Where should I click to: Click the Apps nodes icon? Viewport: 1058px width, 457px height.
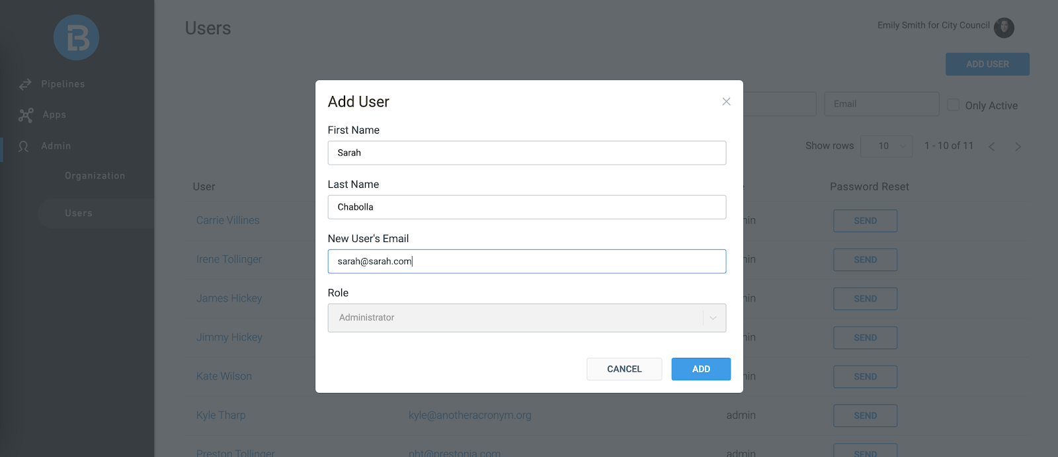click(26, 115)
